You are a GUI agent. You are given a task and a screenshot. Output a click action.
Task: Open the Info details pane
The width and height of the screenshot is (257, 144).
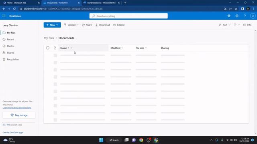pyautogui.click(x=247, y=25)
